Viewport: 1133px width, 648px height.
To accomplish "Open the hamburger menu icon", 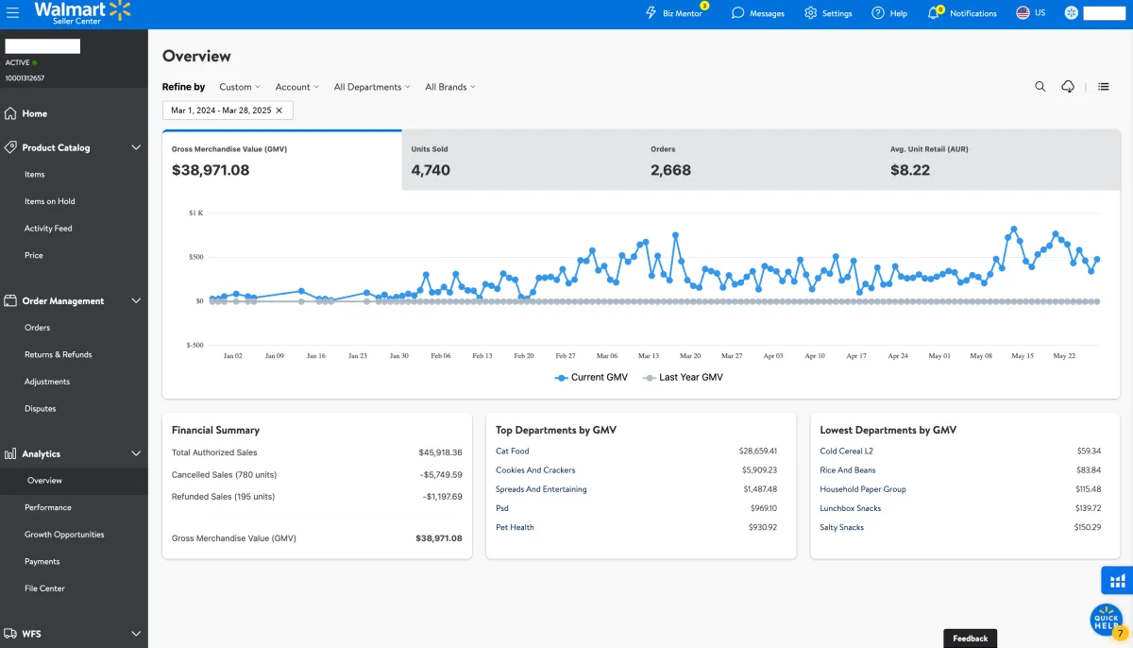I will click(13, 13).
